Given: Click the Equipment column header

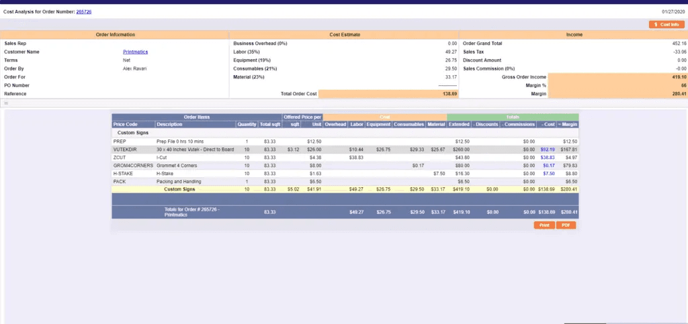Looking at the screenshot, I should tap(379, 124).
